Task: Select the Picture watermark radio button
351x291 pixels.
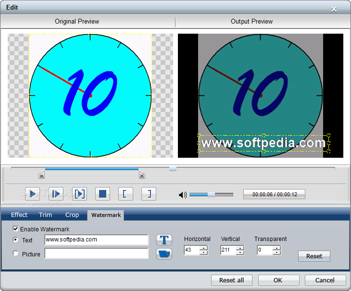Action: click(x=15, y=253)
